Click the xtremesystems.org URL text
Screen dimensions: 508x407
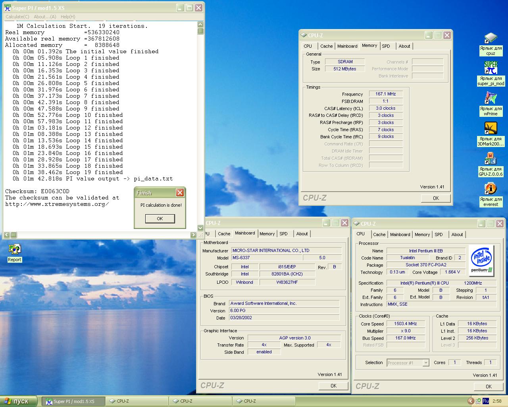click(57, 204)
